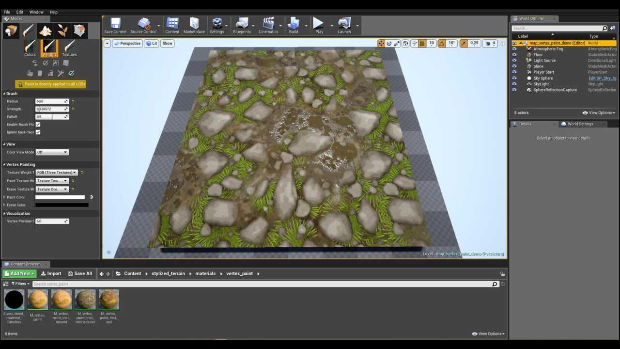Image resolution: width=620 pixels, height=349 pixels.
Task: Open Texture Weight Type RGB dropdown
Action: pyautogui.click(x=56, y=173)
